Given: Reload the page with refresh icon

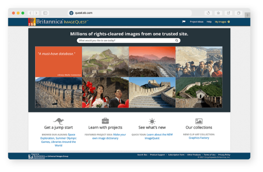Looking at the screenshot, I should (208, 13).
